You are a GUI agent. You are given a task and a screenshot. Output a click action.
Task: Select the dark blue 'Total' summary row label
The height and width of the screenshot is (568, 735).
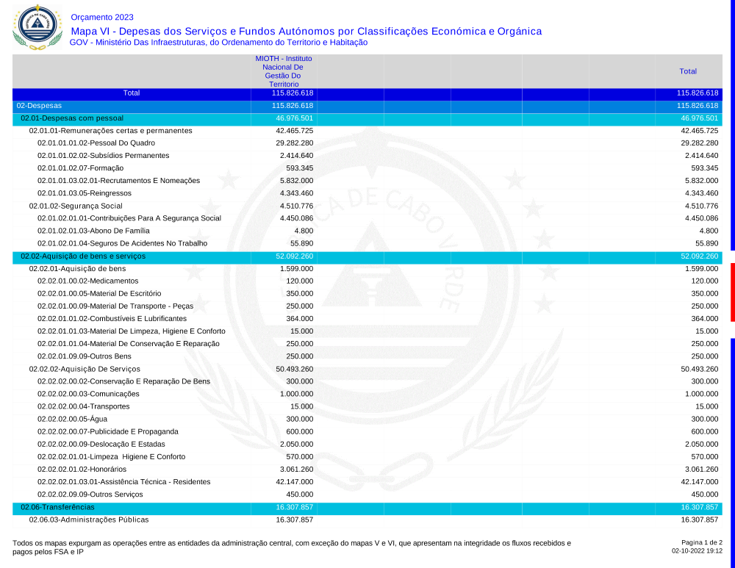pyautogui.click(x=132, y=93)
